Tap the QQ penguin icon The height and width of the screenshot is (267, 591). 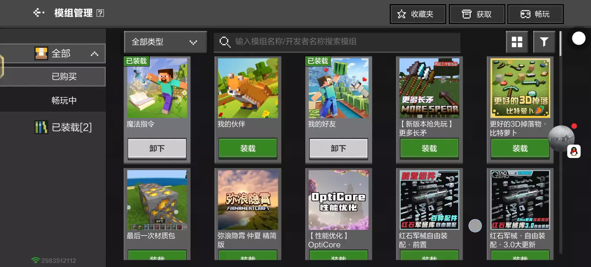574,151
